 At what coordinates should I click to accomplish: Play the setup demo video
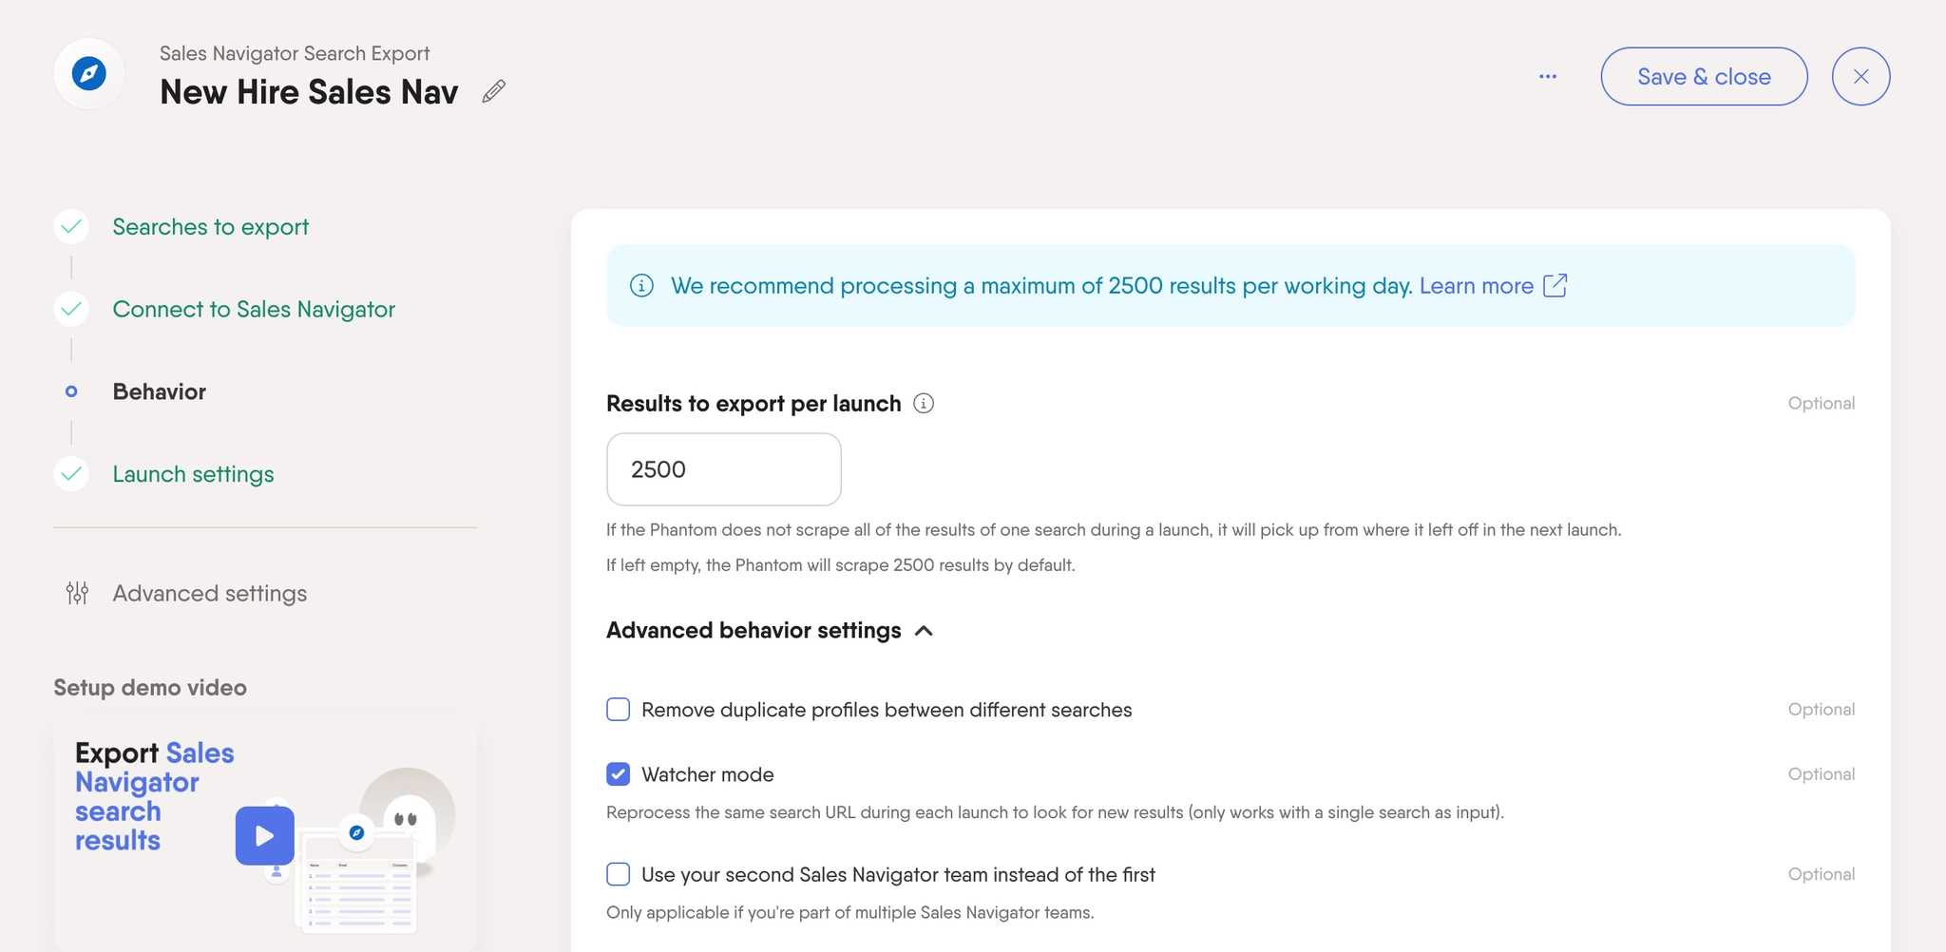click(265, 835)
